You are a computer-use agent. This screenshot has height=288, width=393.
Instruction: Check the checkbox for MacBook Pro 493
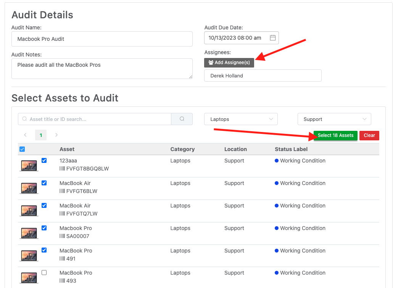[44, 272]
